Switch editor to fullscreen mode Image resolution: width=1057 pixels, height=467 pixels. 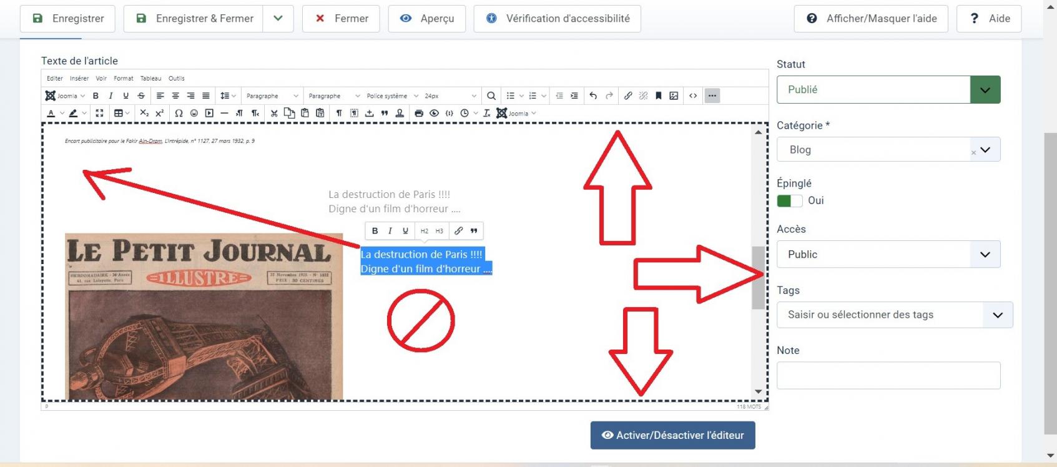(99, 113)
